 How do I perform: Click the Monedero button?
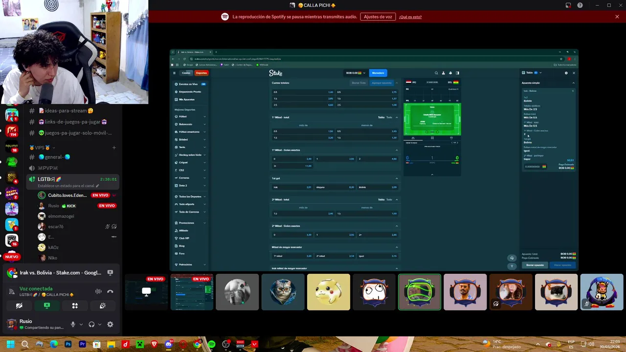pos(378,73)
